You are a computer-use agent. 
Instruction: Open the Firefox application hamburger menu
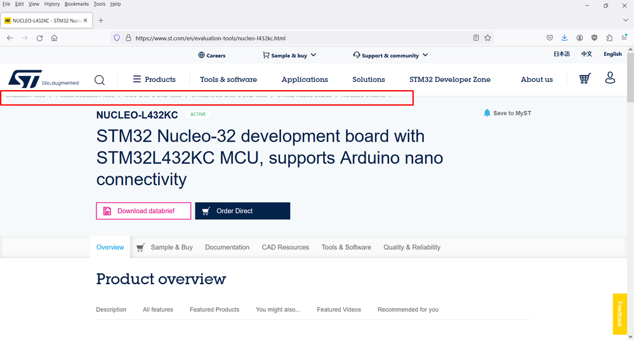(x=624, y=37)
